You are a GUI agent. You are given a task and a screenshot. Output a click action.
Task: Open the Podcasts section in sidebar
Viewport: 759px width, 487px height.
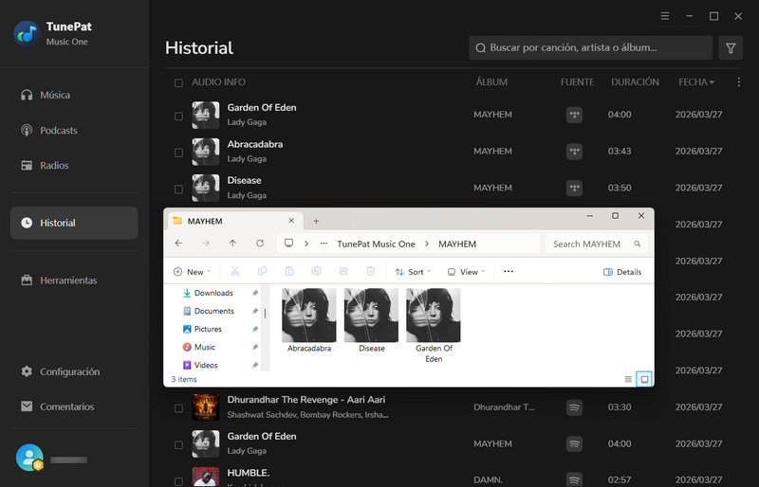(49, 130)
